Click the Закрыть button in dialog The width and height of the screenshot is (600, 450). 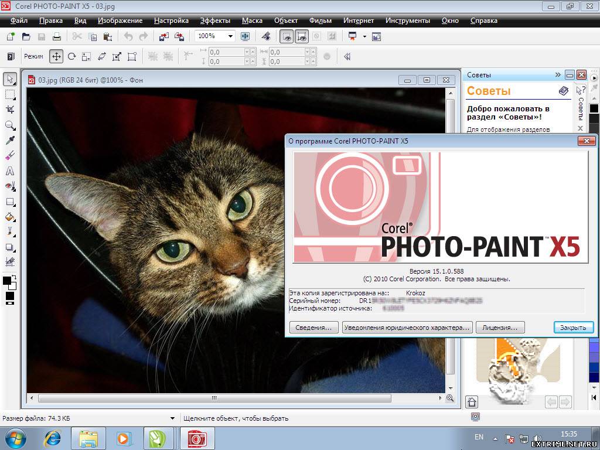573,328
